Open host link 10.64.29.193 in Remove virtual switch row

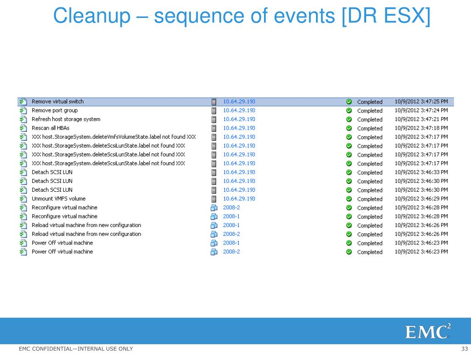tap(239, 102)
